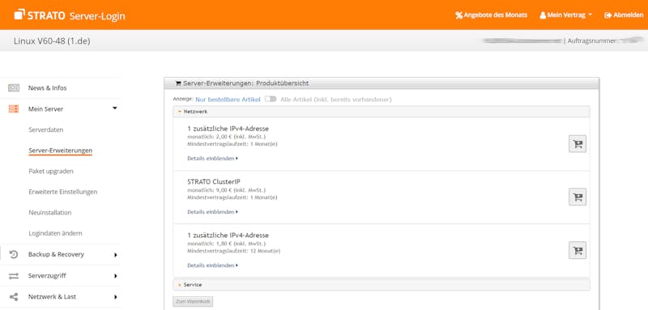Click the STRATO logo icon

point(19,15)
